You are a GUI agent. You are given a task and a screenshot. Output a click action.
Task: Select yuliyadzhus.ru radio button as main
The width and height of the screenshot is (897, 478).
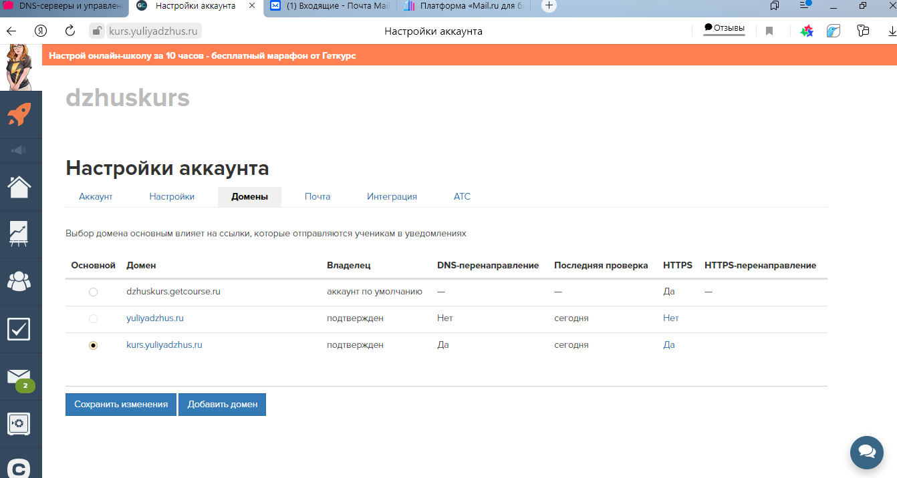coord(93,318)
